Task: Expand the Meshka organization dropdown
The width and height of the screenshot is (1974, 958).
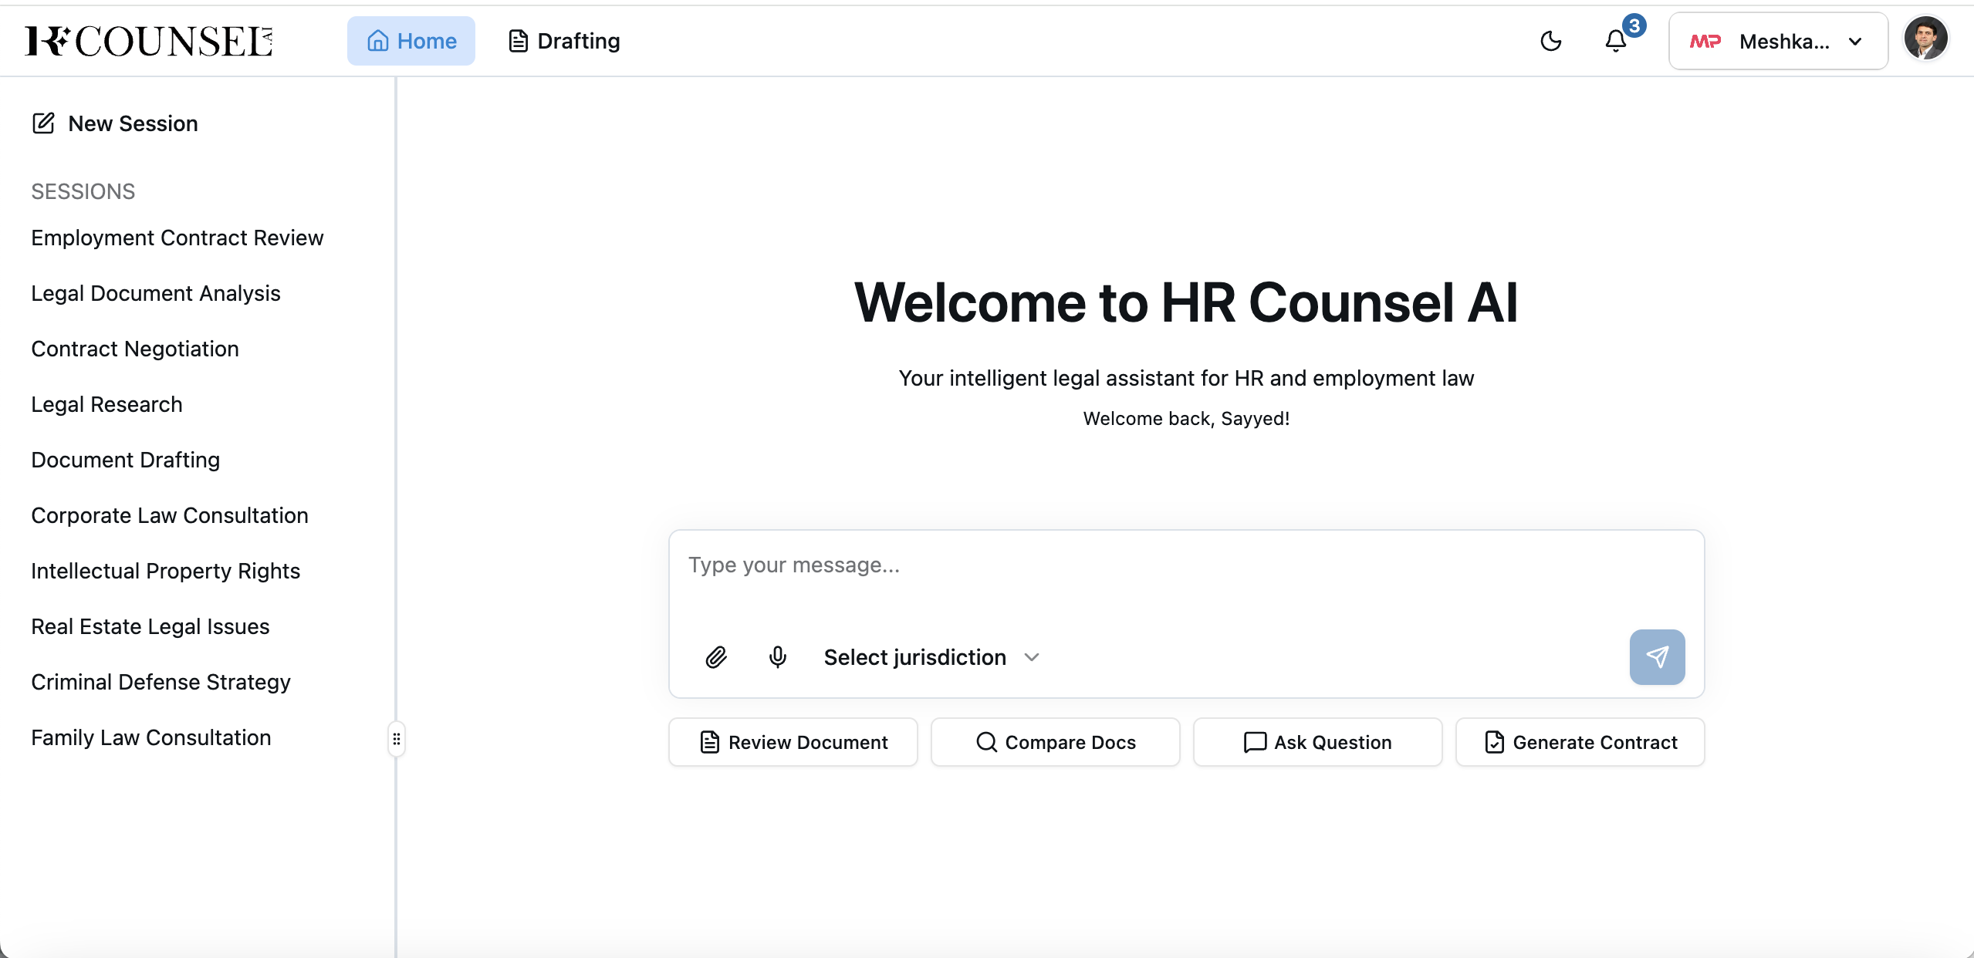Action: point(1778,41)
